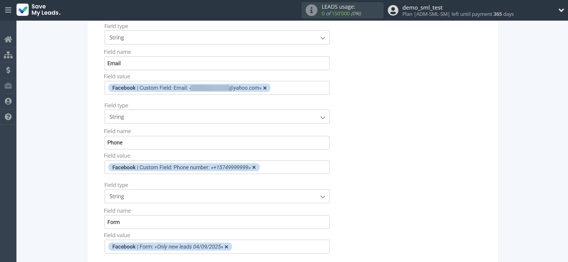This screenshot has height=262, width=568.
Task: Open the Field type dropdown above Phone
Action: [217, 117]
